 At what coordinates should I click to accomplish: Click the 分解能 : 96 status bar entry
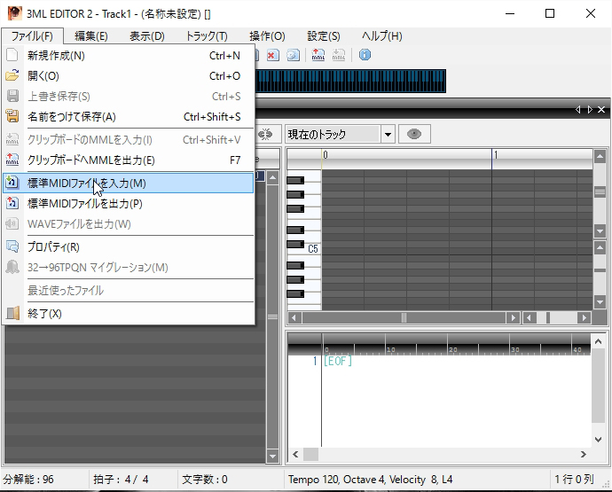28,479
